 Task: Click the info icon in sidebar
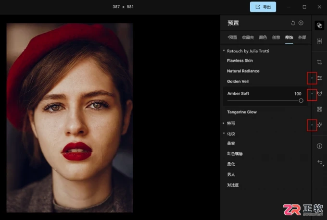click(x=319, y=146)
